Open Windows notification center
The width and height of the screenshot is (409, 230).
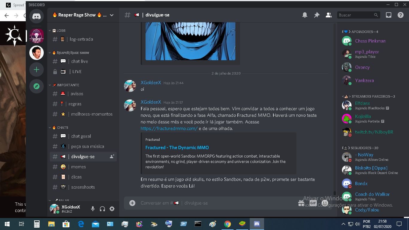[399, 224]
